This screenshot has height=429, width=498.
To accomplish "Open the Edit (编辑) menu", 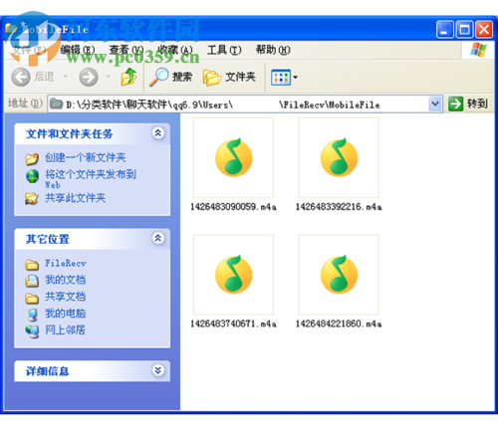I will pyautogui.click(x=78, y=50).
